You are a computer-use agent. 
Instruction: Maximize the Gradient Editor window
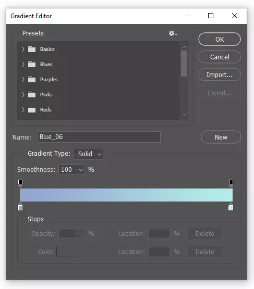pos(211,16)
